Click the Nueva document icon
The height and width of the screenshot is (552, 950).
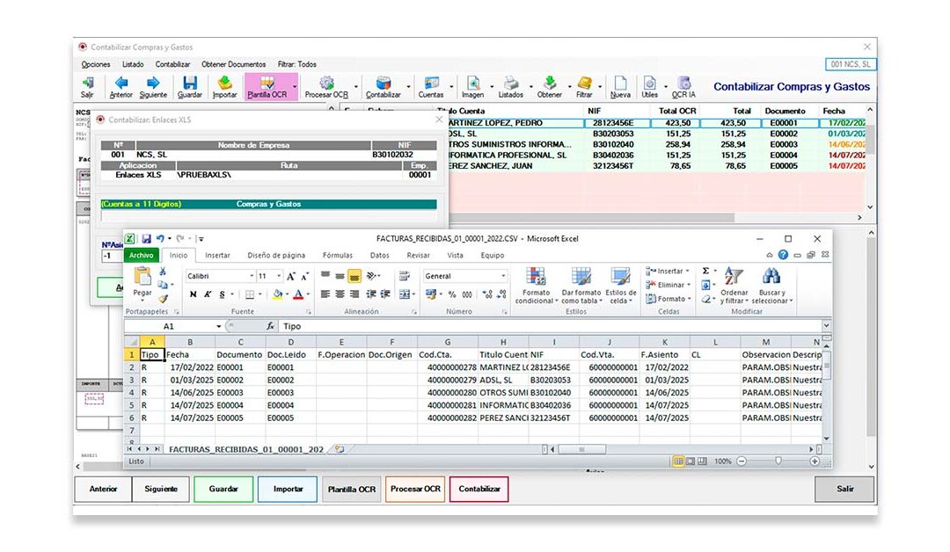click(620, 86)
